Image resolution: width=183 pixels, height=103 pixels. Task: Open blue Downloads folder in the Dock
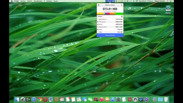160,99
